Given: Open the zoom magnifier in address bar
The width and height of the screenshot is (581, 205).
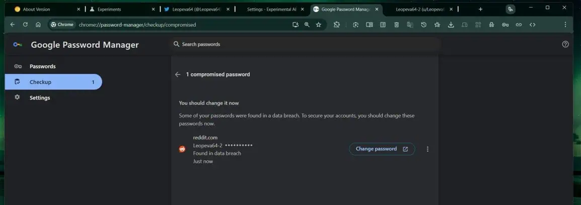Looking at the screenshot, I should click(307, 25).
